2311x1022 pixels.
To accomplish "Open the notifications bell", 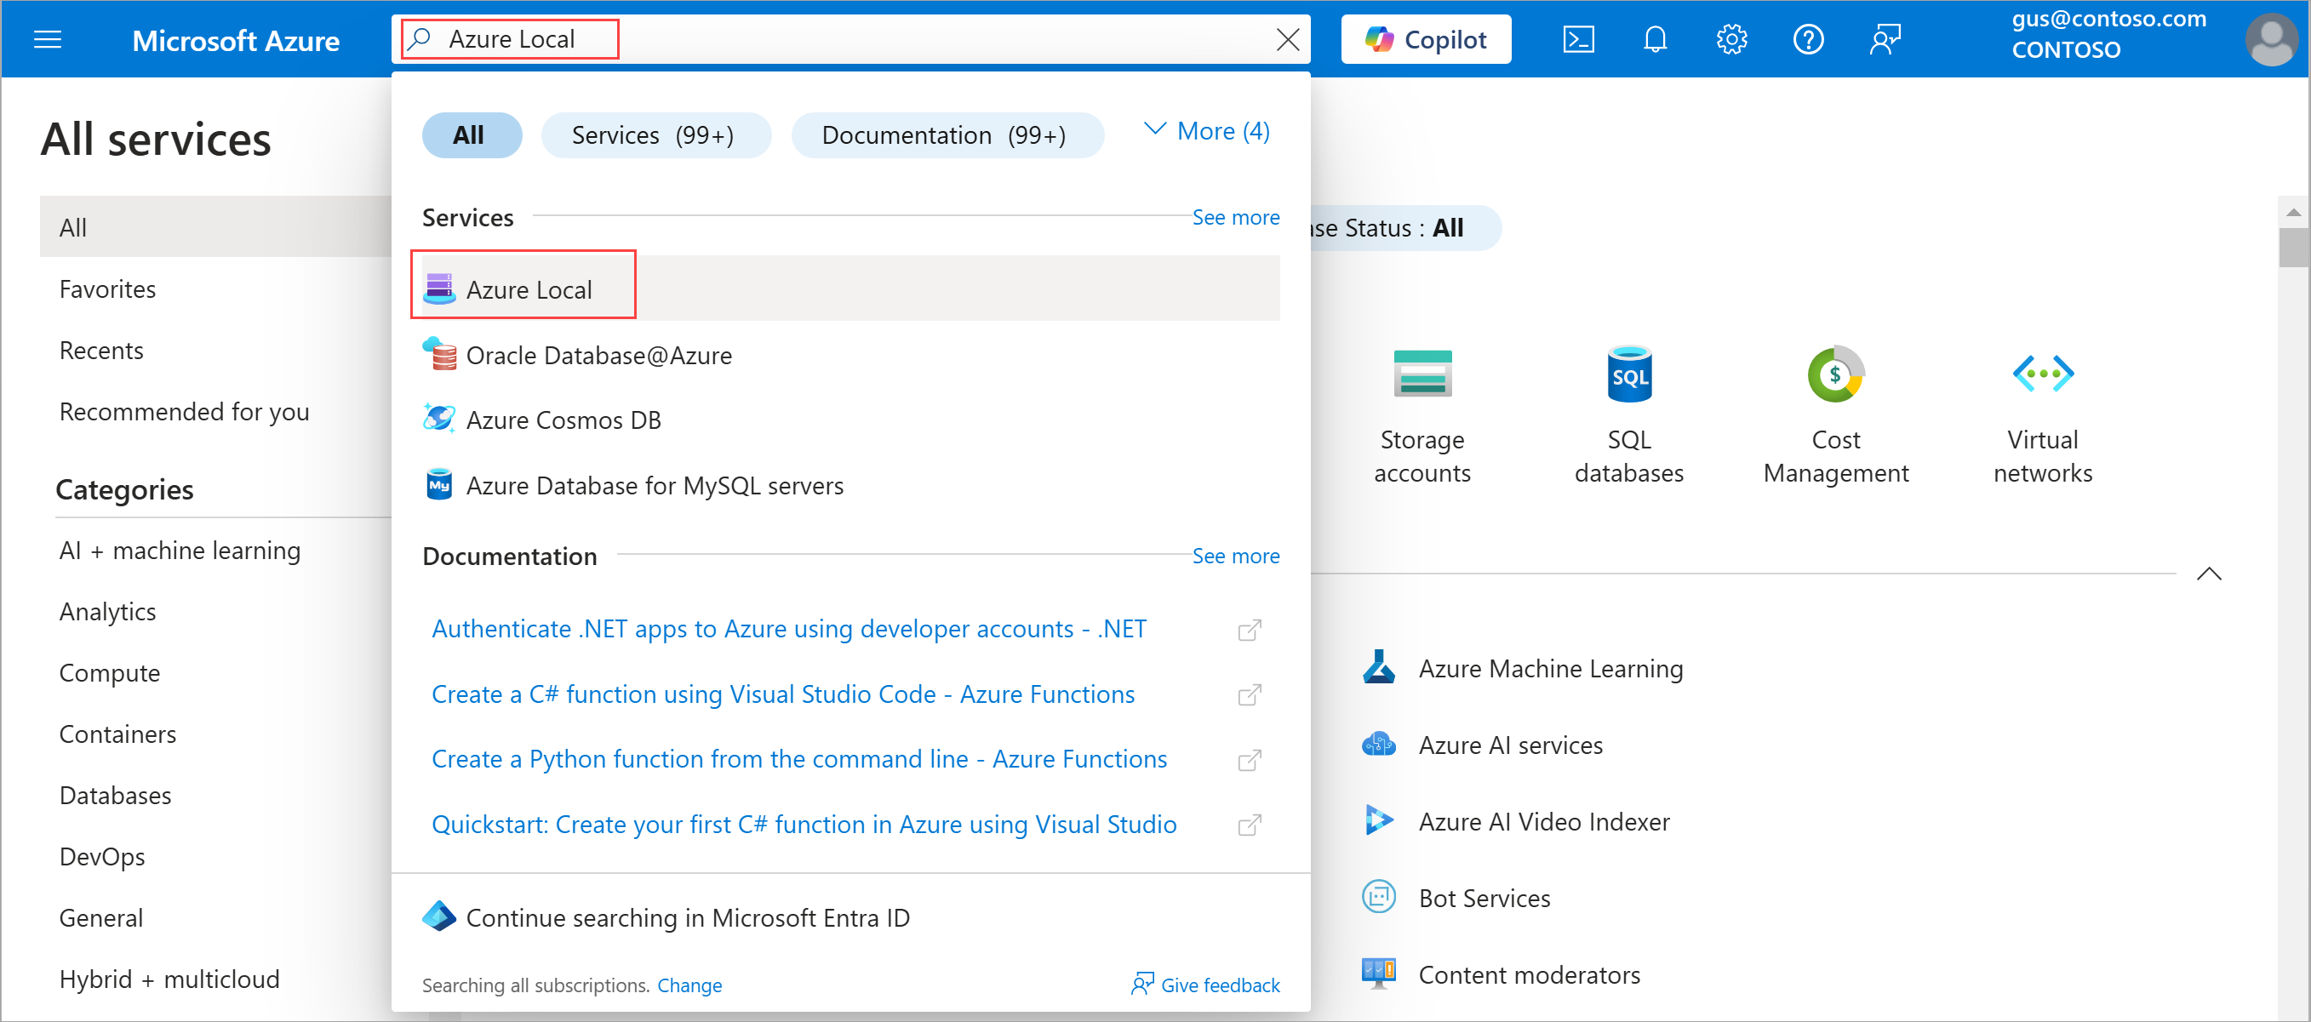I will point(1656,39).
